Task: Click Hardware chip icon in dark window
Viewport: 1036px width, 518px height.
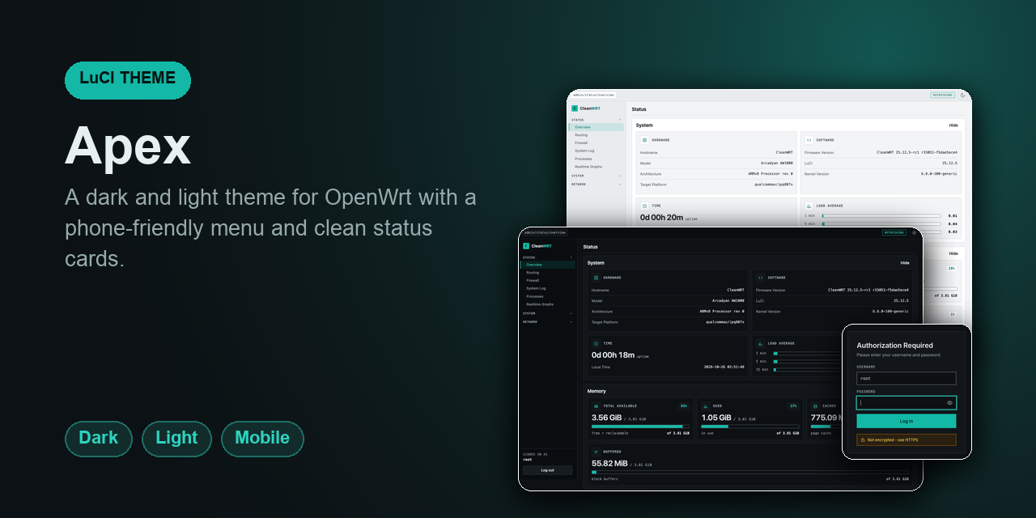Action: tap(597, 278)
